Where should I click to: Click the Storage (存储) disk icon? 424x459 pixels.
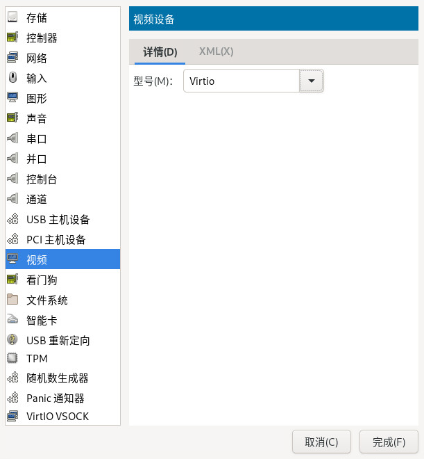pos(12,17)
